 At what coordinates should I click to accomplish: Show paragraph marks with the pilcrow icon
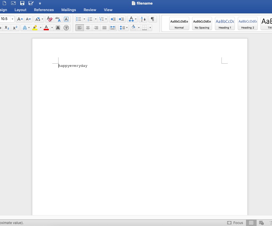pyautogui.click(x=153, y=19)
